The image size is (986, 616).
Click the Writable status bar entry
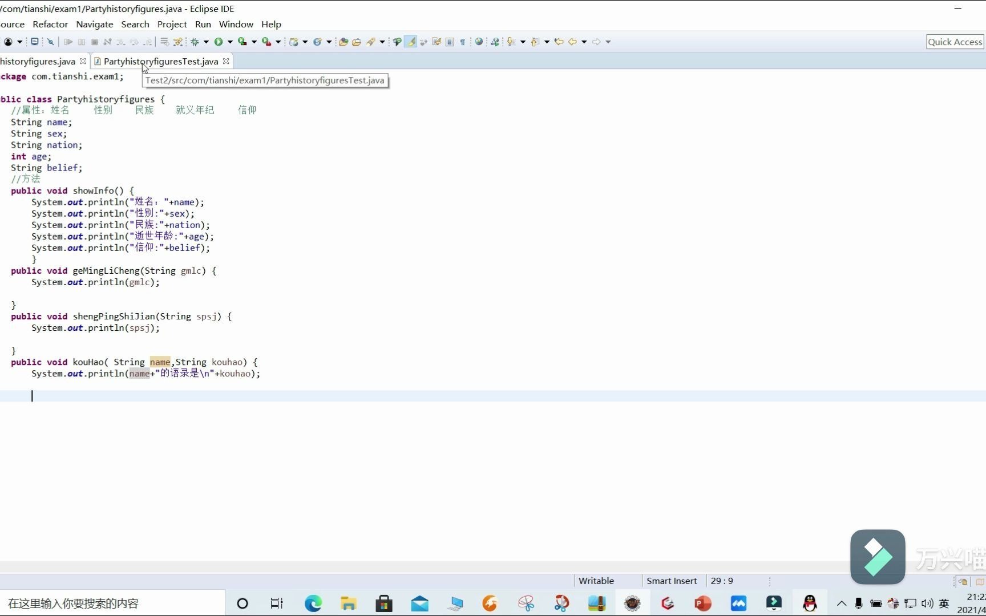pyautogui.click(x=596, y=581)
